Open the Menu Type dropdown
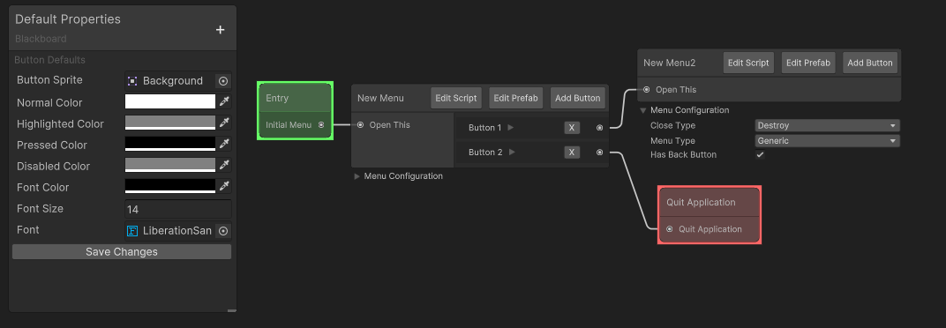Screen dimensions: 946x328 click(x=827, y=140)
